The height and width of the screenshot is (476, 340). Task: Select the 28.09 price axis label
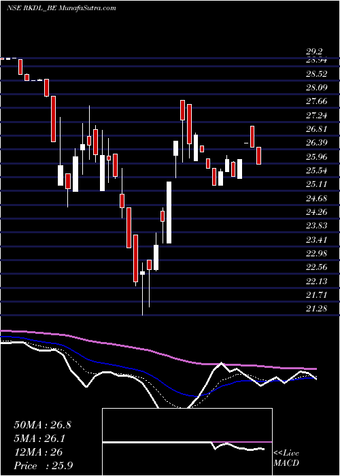[317, 88]
